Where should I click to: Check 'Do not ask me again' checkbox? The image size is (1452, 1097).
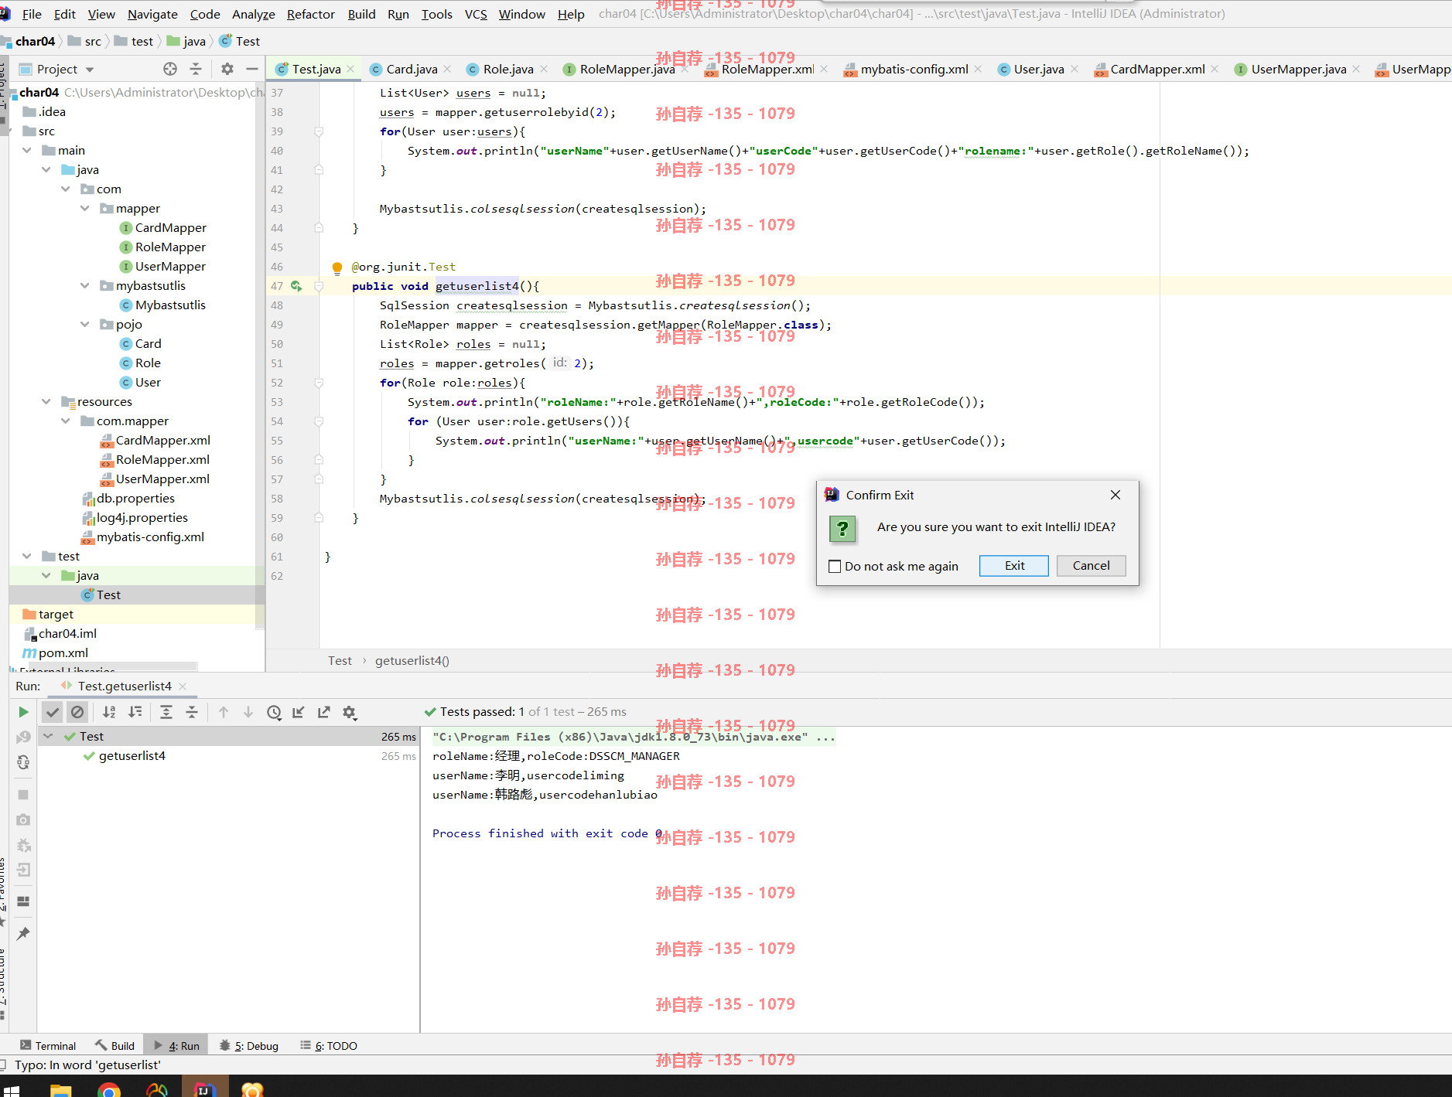(835, 567)
